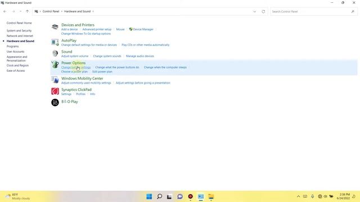
Task: Open Mouse settings link
Action: click(120, 29)
